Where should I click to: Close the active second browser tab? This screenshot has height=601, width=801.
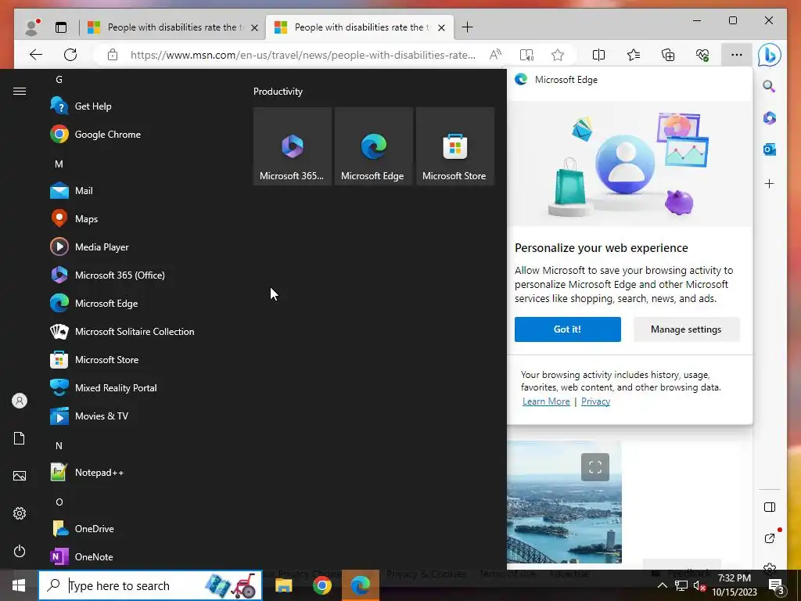(x=442, y=27)
